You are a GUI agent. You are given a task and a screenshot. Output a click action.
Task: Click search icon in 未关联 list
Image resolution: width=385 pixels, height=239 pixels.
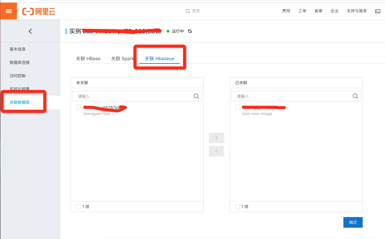tap(196, 96)
